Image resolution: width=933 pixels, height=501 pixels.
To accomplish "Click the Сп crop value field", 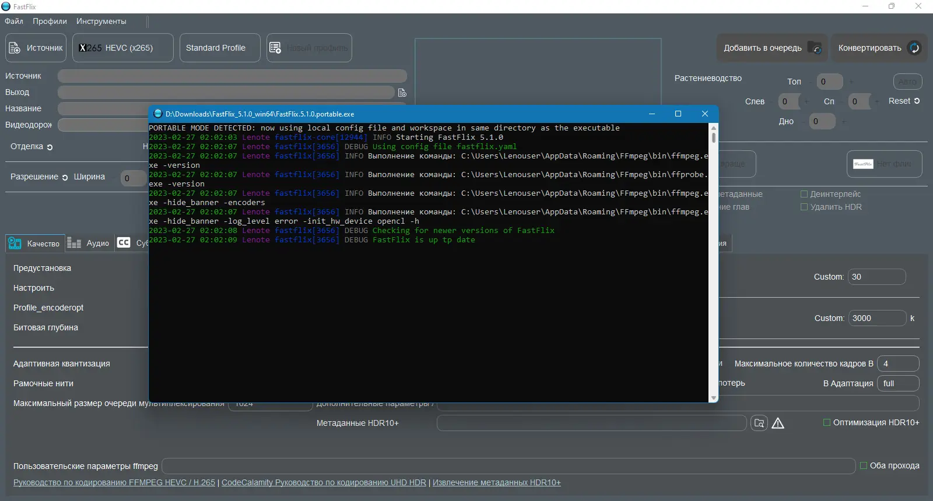I will (859, 101).
